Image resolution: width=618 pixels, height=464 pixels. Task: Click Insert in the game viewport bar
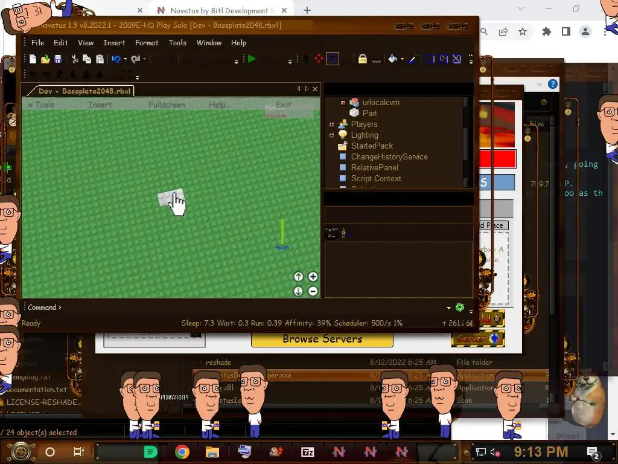[100, 105]
